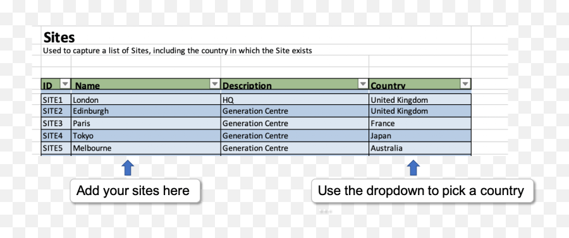Select the Japan country cell
The width and height of the screenshot is (569, 238).
click(x=420, y=136)
